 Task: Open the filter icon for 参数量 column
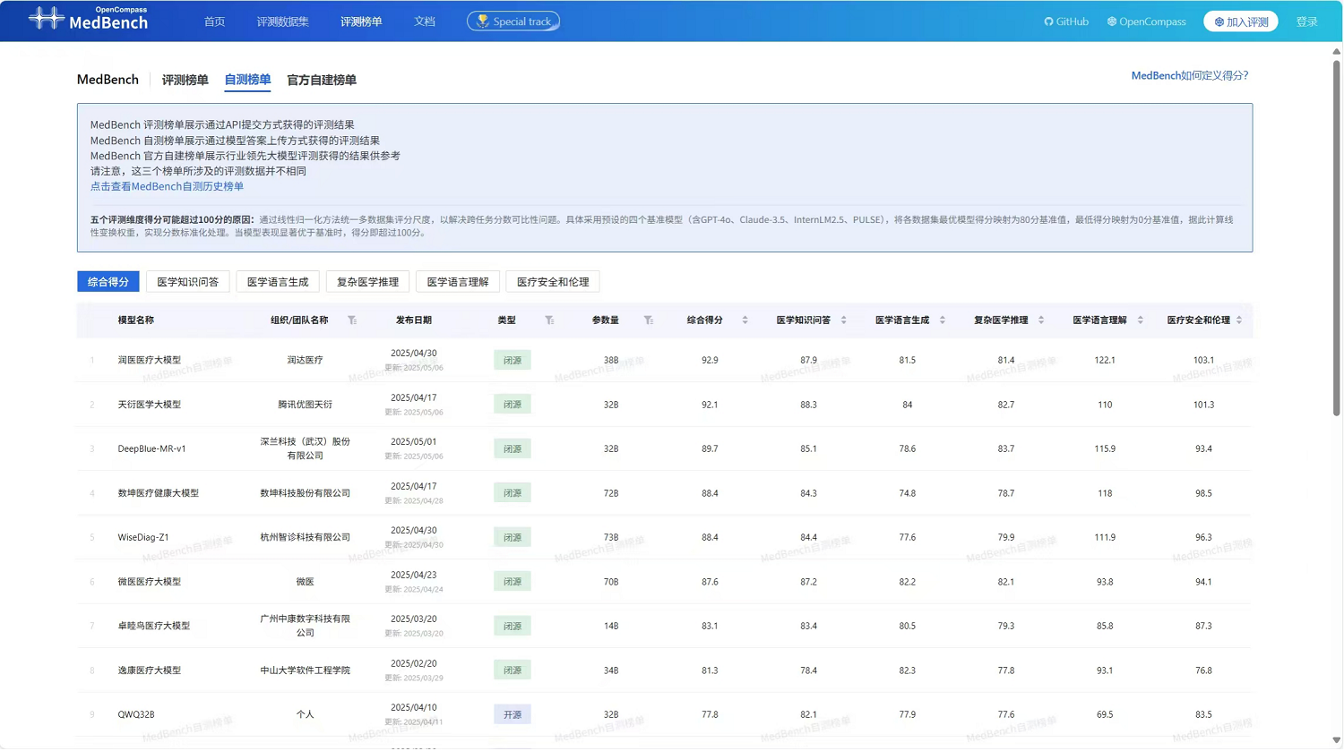[x=649, y=320]
